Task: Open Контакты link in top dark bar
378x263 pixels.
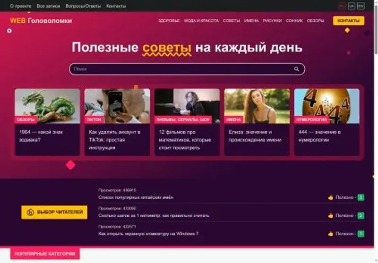Action: tap(116, 6)
